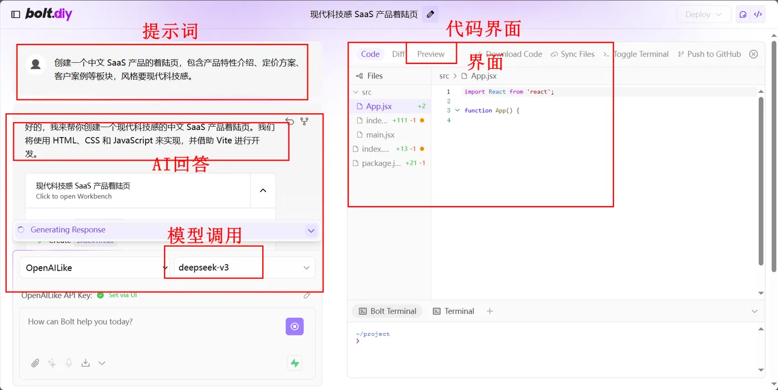Click the ~/project terminal prompt
778x390 pixels.
[x=373, y=334]
